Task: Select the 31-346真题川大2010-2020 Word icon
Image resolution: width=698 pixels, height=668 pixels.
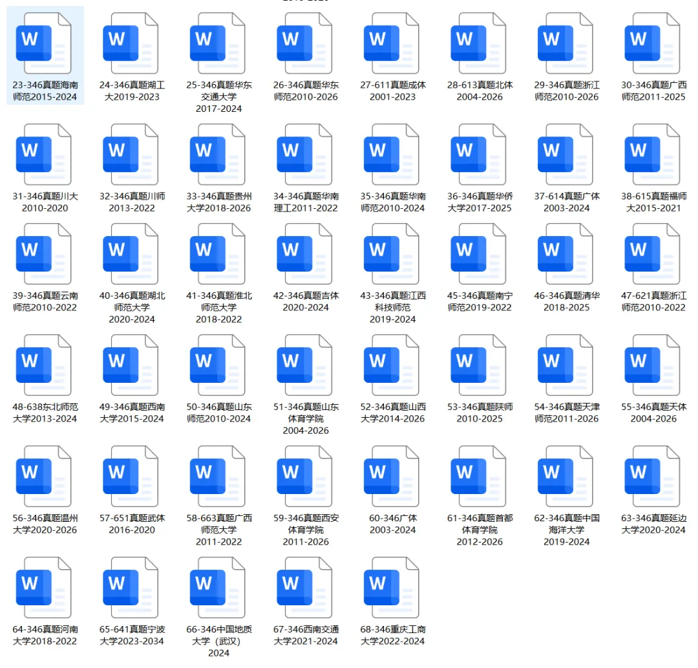Action: point(44,155)
